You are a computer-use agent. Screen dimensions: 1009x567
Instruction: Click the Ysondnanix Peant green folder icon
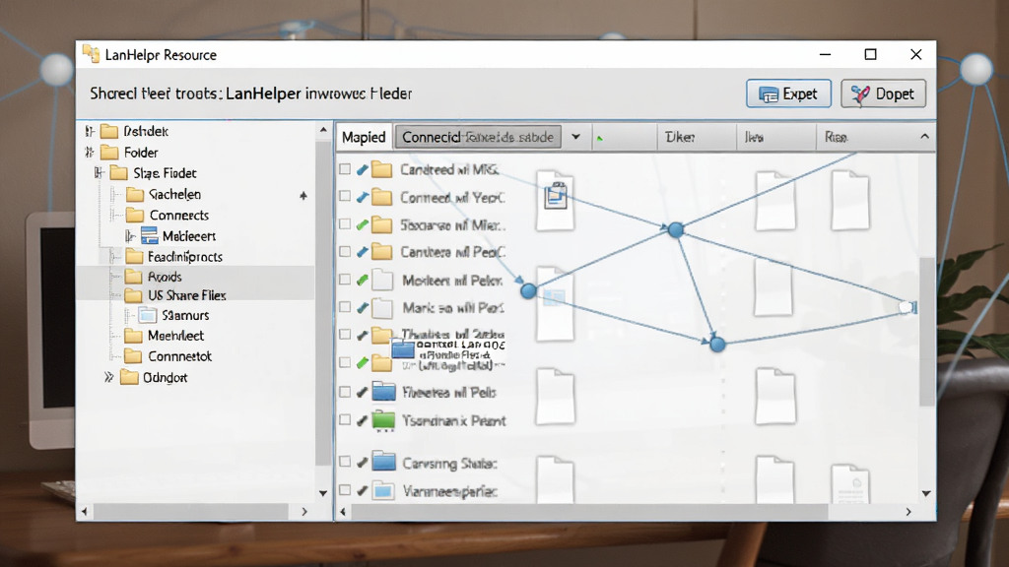click(383, 420)
